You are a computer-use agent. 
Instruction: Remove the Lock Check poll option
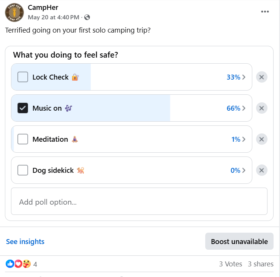click(x=261, y=77)
